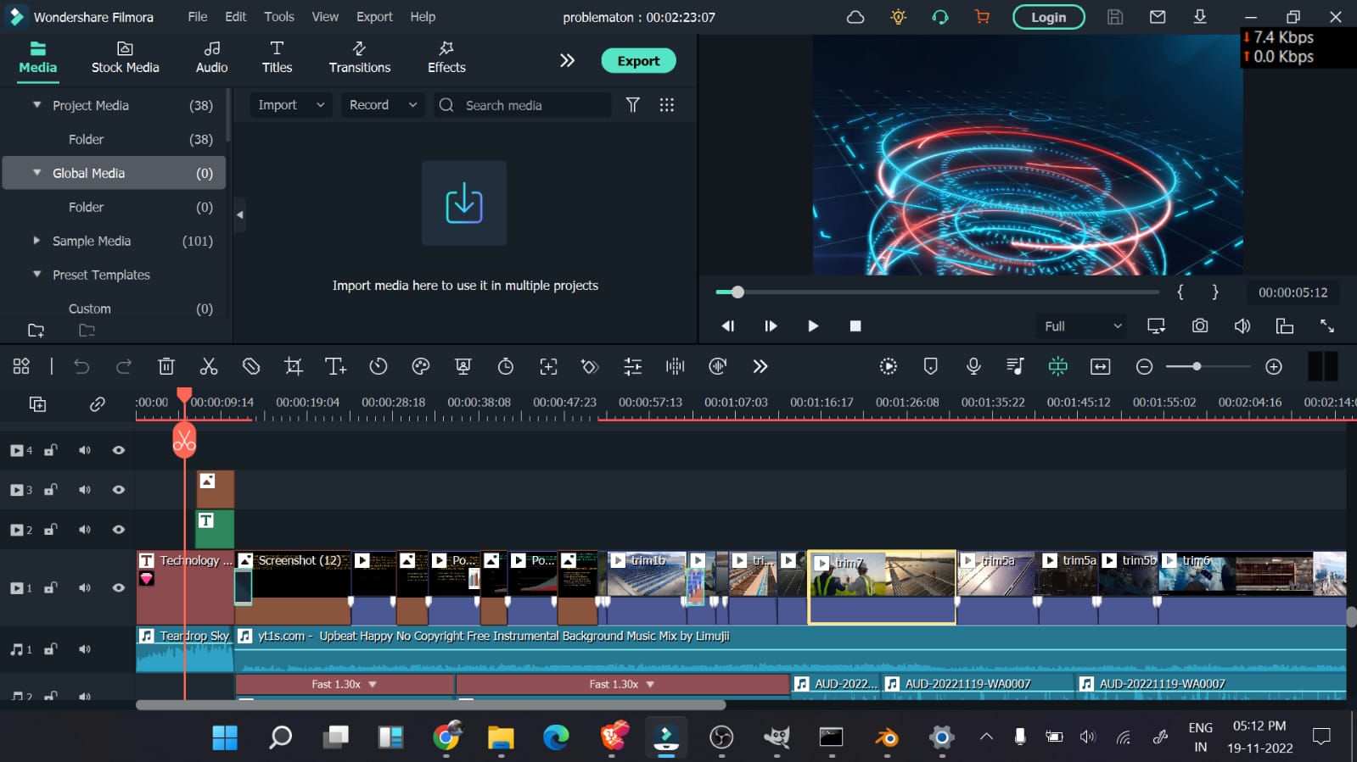The height and width of the screenshot is (762, 1357).
Task: Hide video track 1 with eye icon
Action: (119, 587)
